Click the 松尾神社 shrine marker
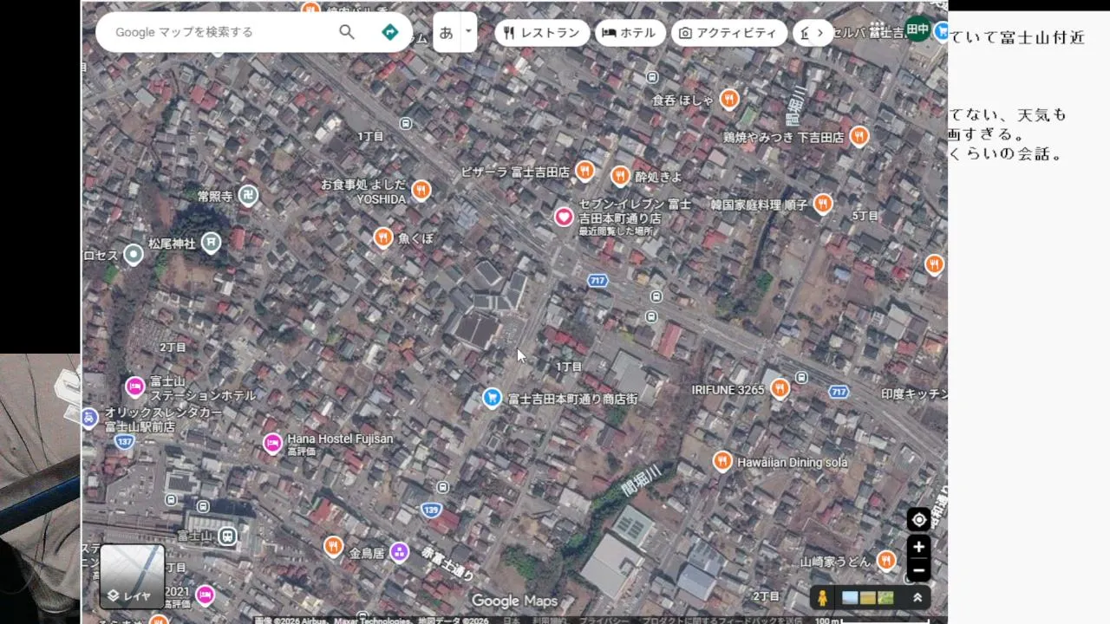The height and width of the screenshot is (624, 1110). [211, 243]
